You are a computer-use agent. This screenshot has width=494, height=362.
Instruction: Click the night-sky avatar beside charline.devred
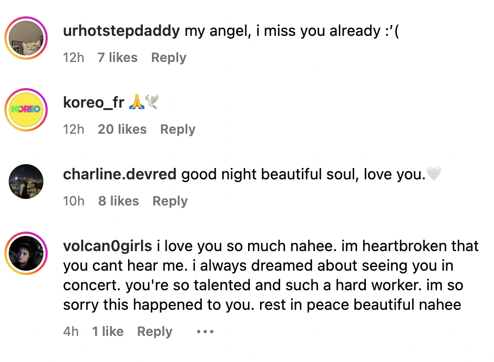tap(26, 182)
